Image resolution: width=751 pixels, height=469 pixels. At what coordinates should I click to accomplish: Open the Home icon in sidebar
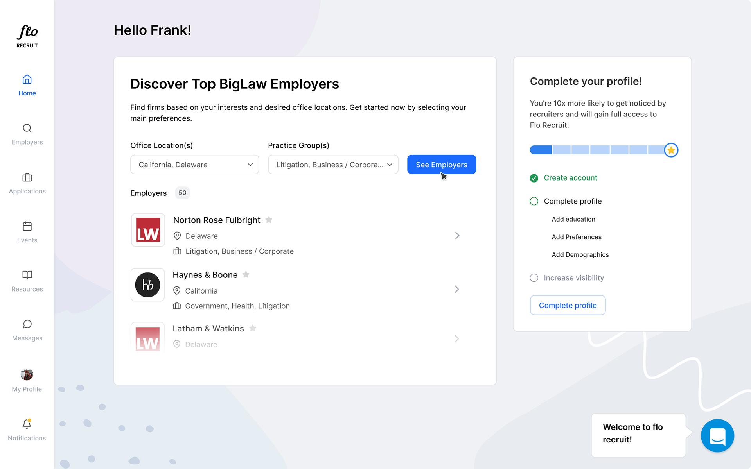(x=27, y=79)
